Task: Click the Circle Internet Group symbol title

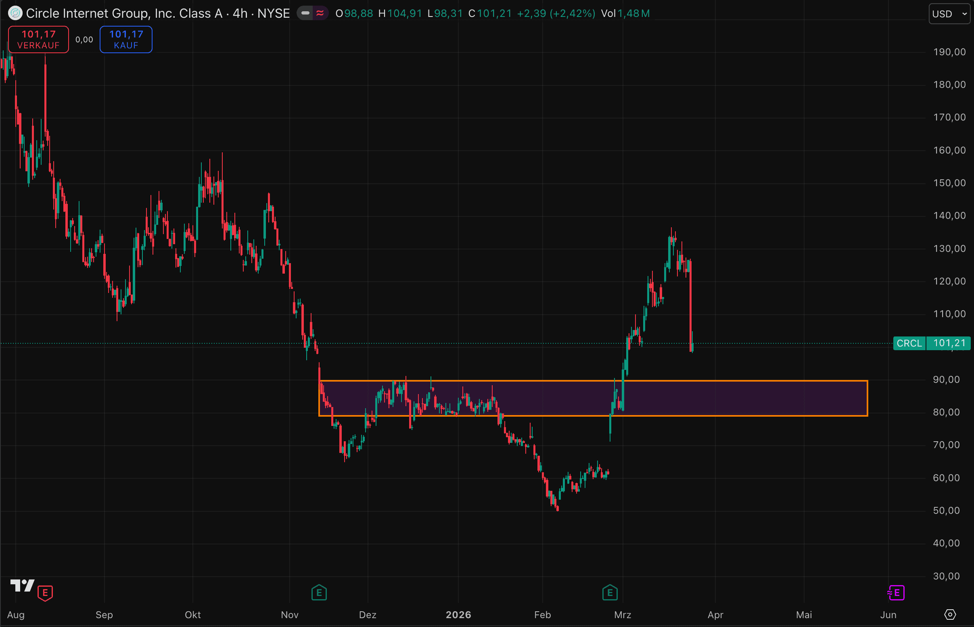Action: click(x=124, y=13)
